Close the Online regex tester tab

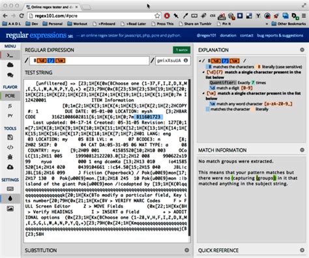(76, 7)
